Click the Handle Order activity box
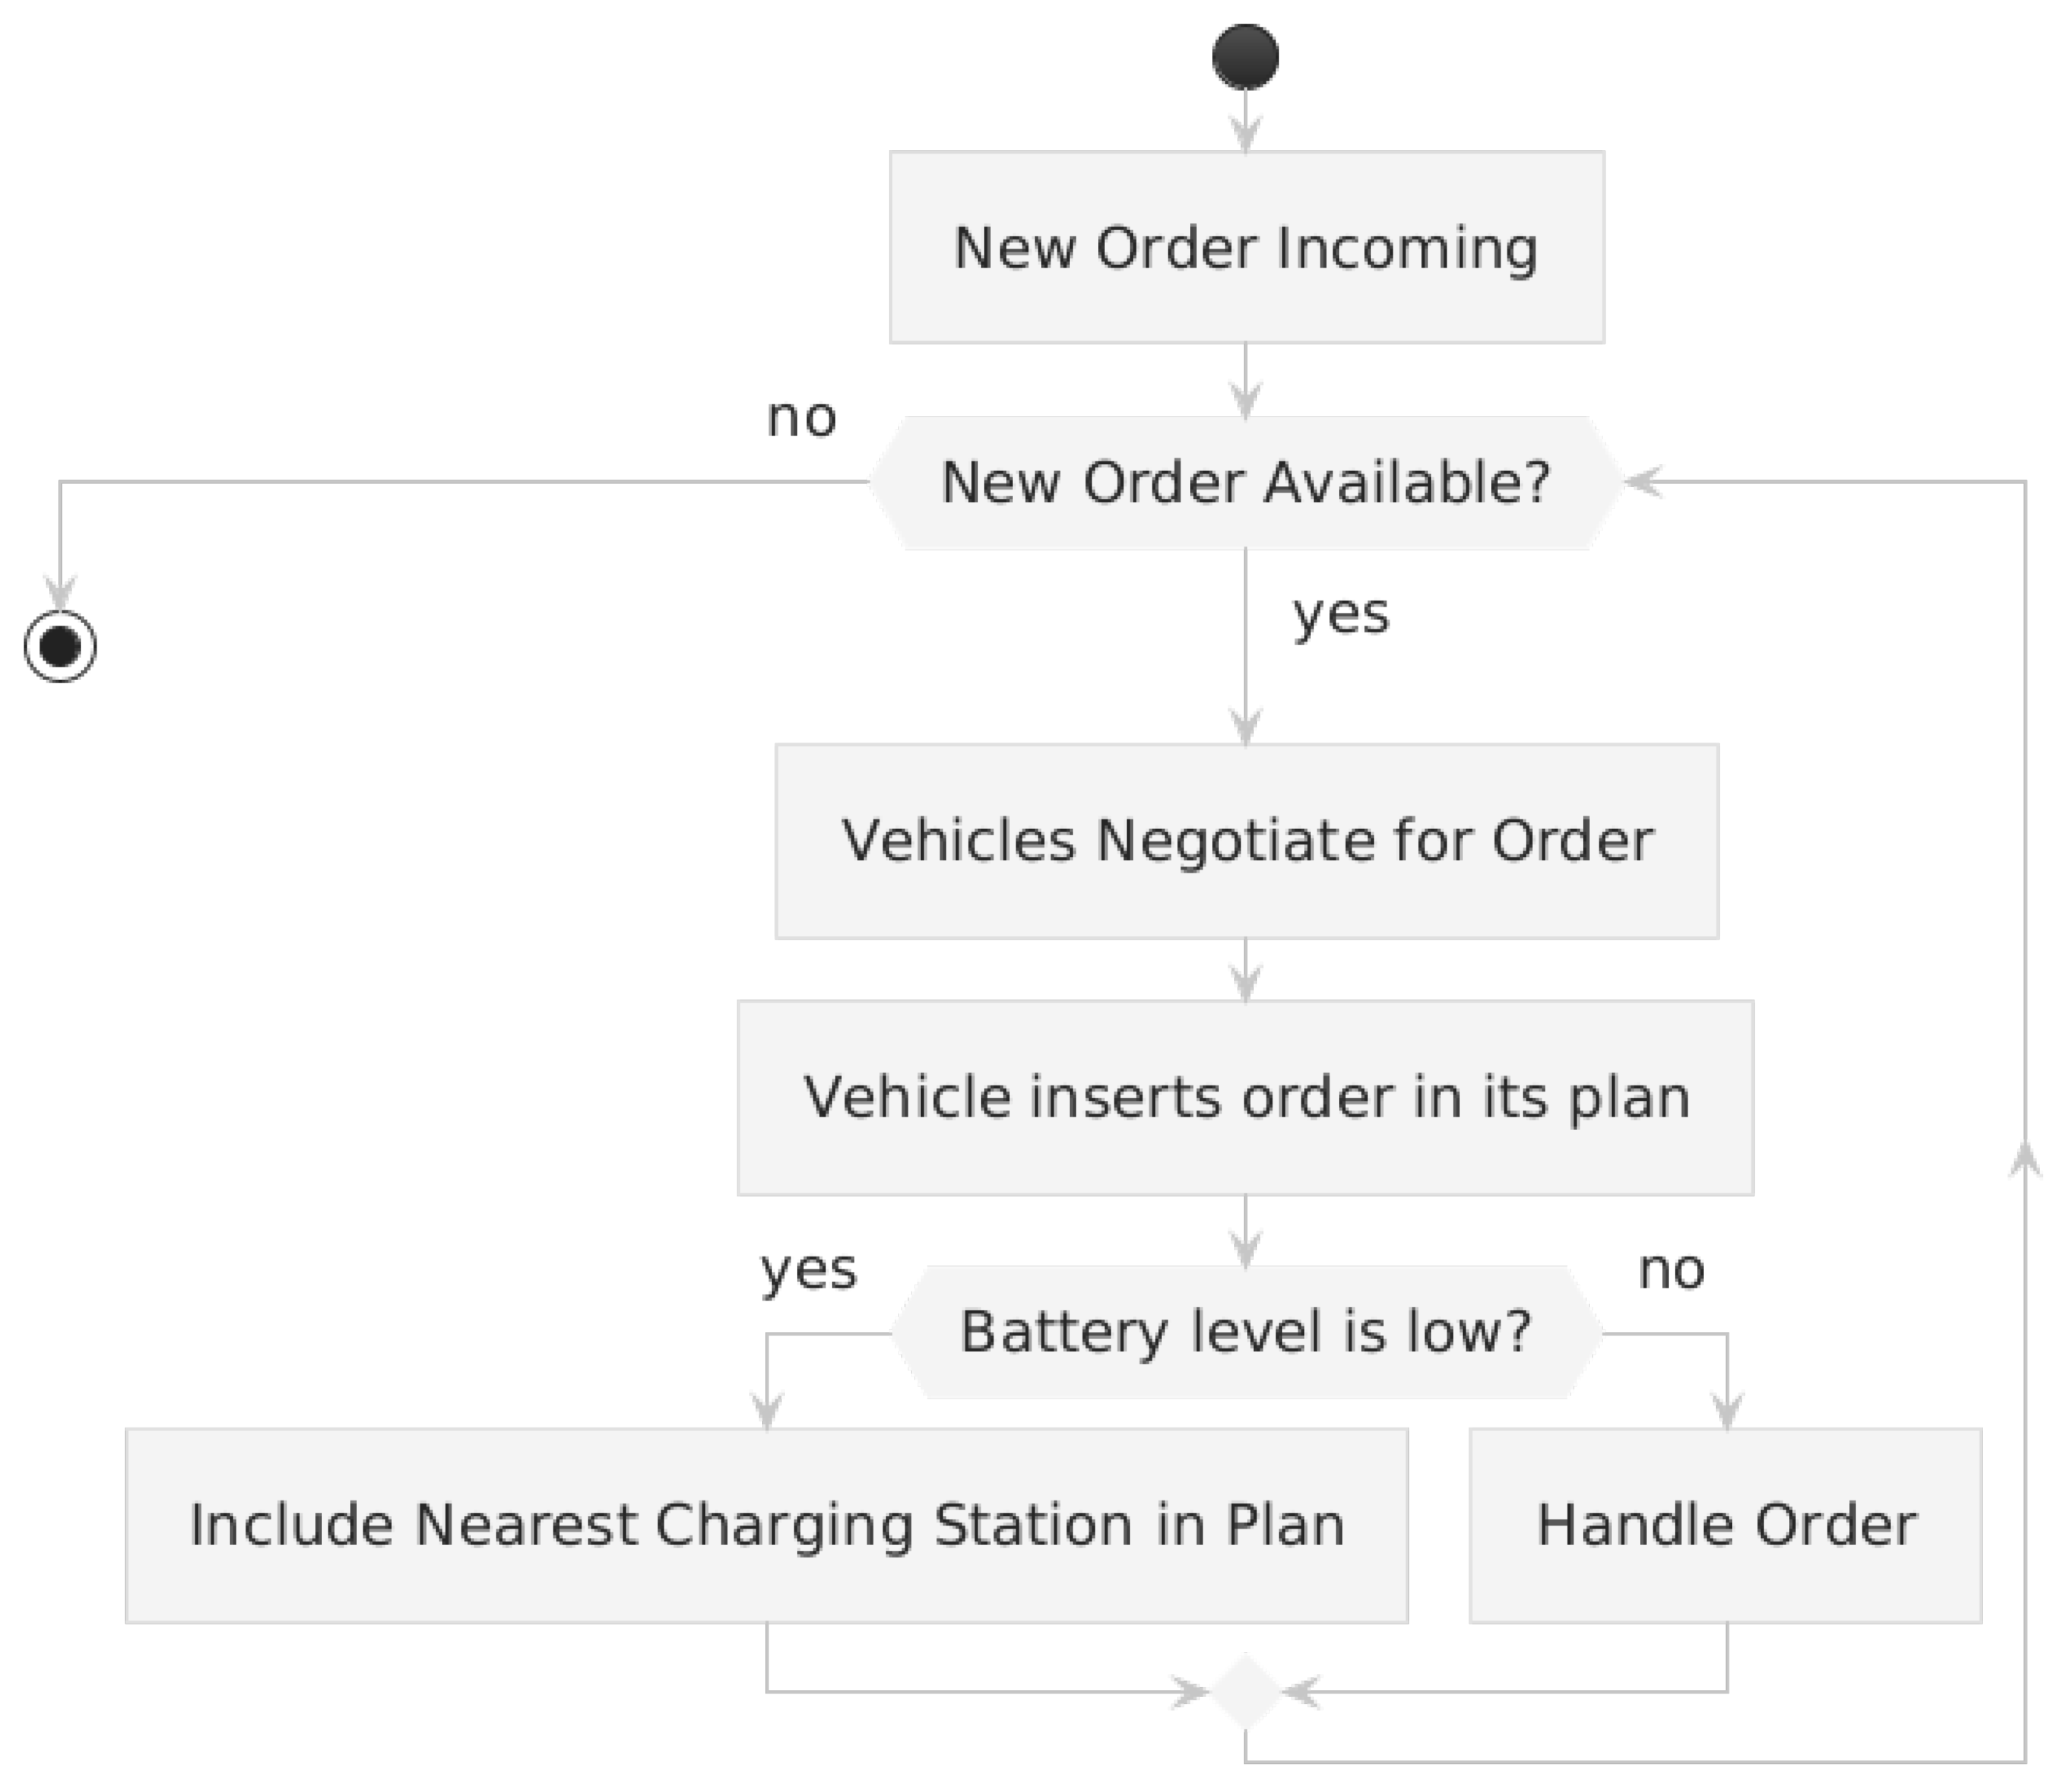This screenshot has width=2067, height=1792. point(1725,1525)
